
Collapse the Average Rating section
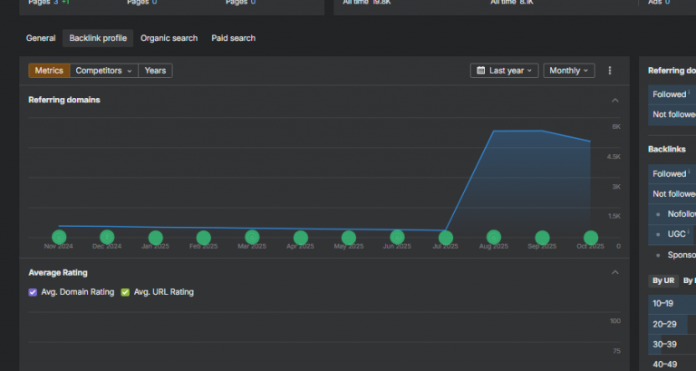tap(615, 272)
